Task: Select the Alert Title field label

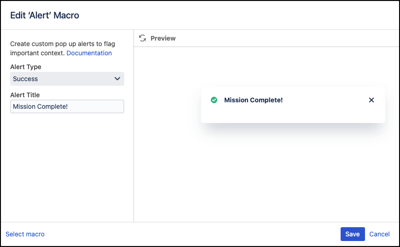Action: [25, 95]
